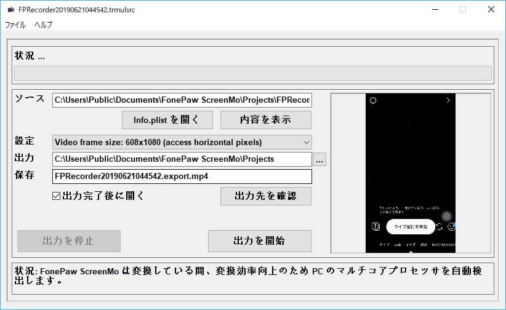Click the 出力を開始 button
The height and width of the screenshot is (310, 506).
(259, 241)
